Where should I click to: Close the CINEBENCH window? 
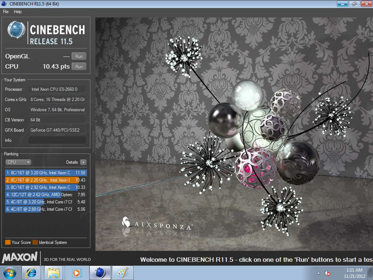[x=366, y=4]
